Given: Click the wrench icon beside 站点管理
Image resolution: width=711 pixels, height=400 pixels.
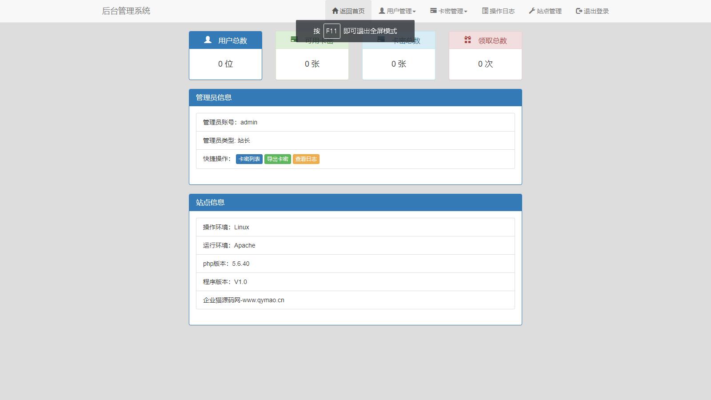Looking at the screenshot, I should 531,11.
